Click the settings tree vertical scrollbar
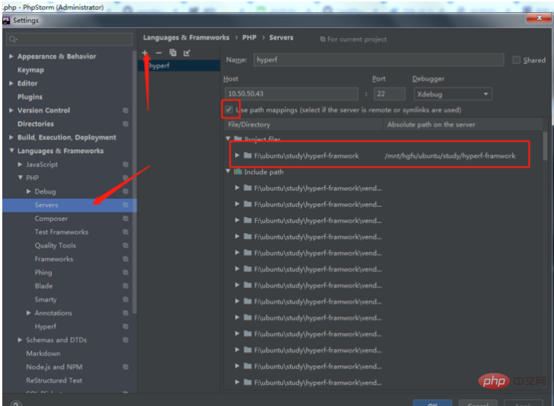Screen dimensions: 554x406 (x=134, y=181)
